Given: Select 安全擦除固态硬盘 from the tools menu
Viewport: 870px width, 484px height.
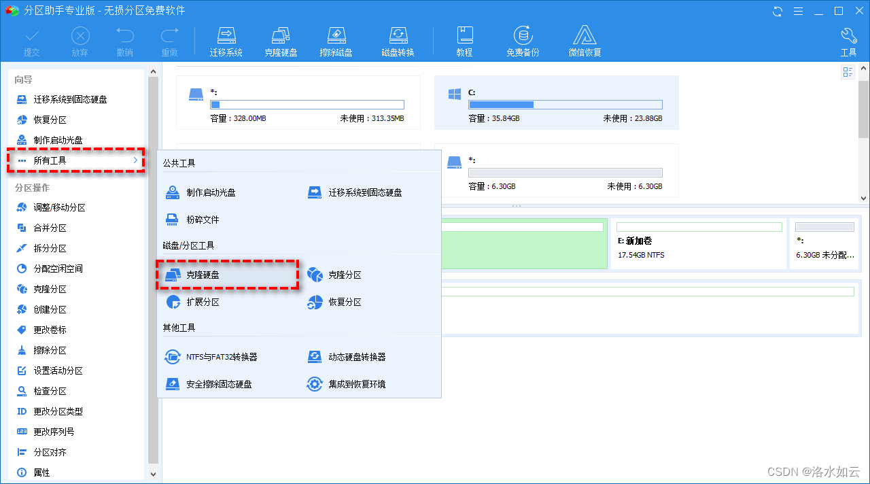Looking at the screenshot, I should tap(220, 383).
